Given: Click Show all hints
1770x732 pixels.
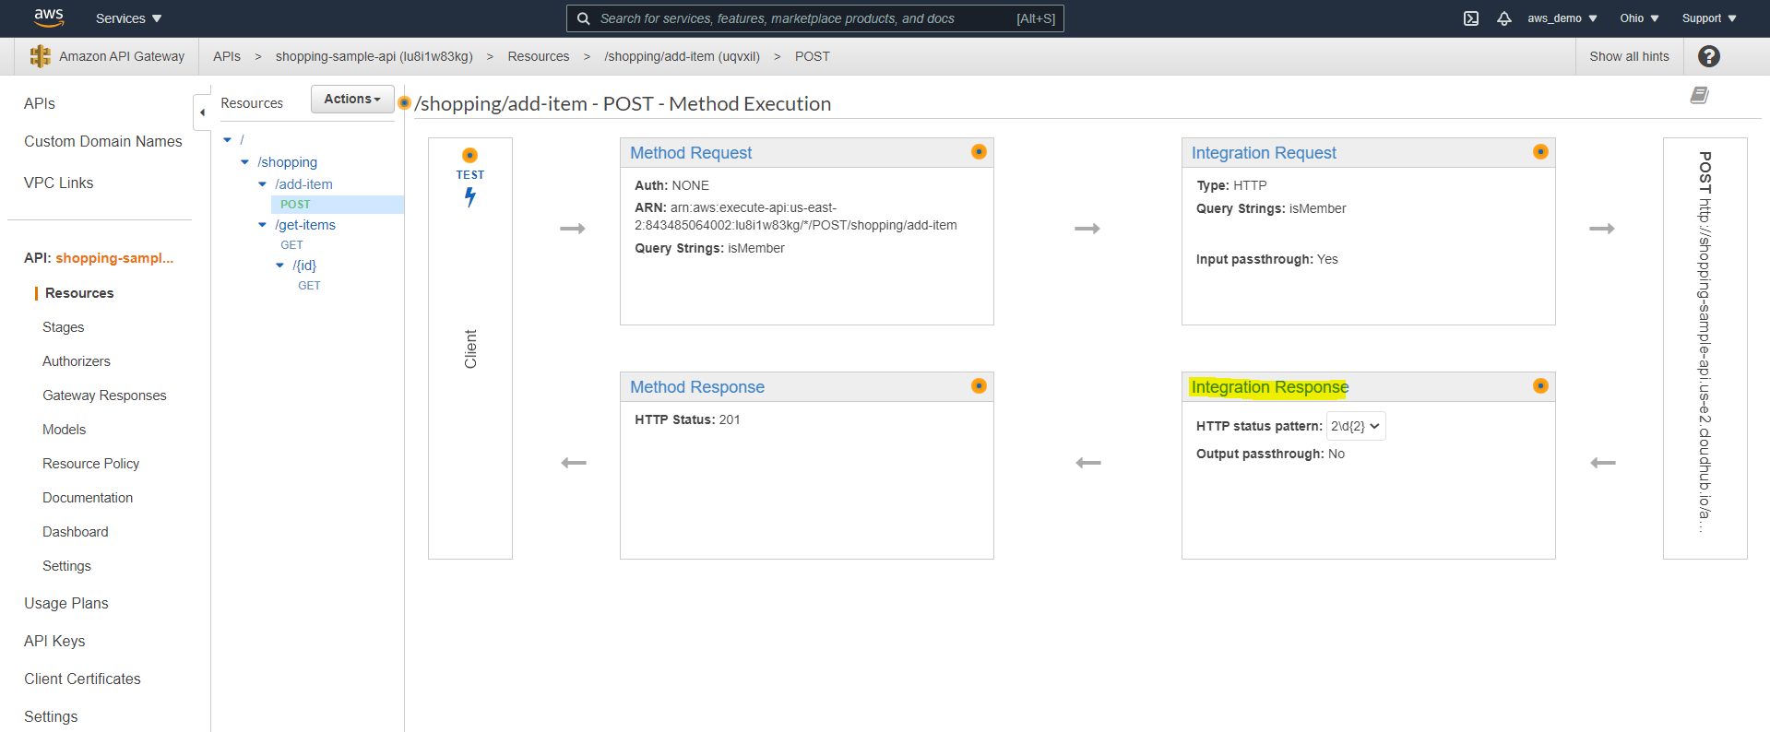Looking at the screenshot, I should click(1629, 56).
